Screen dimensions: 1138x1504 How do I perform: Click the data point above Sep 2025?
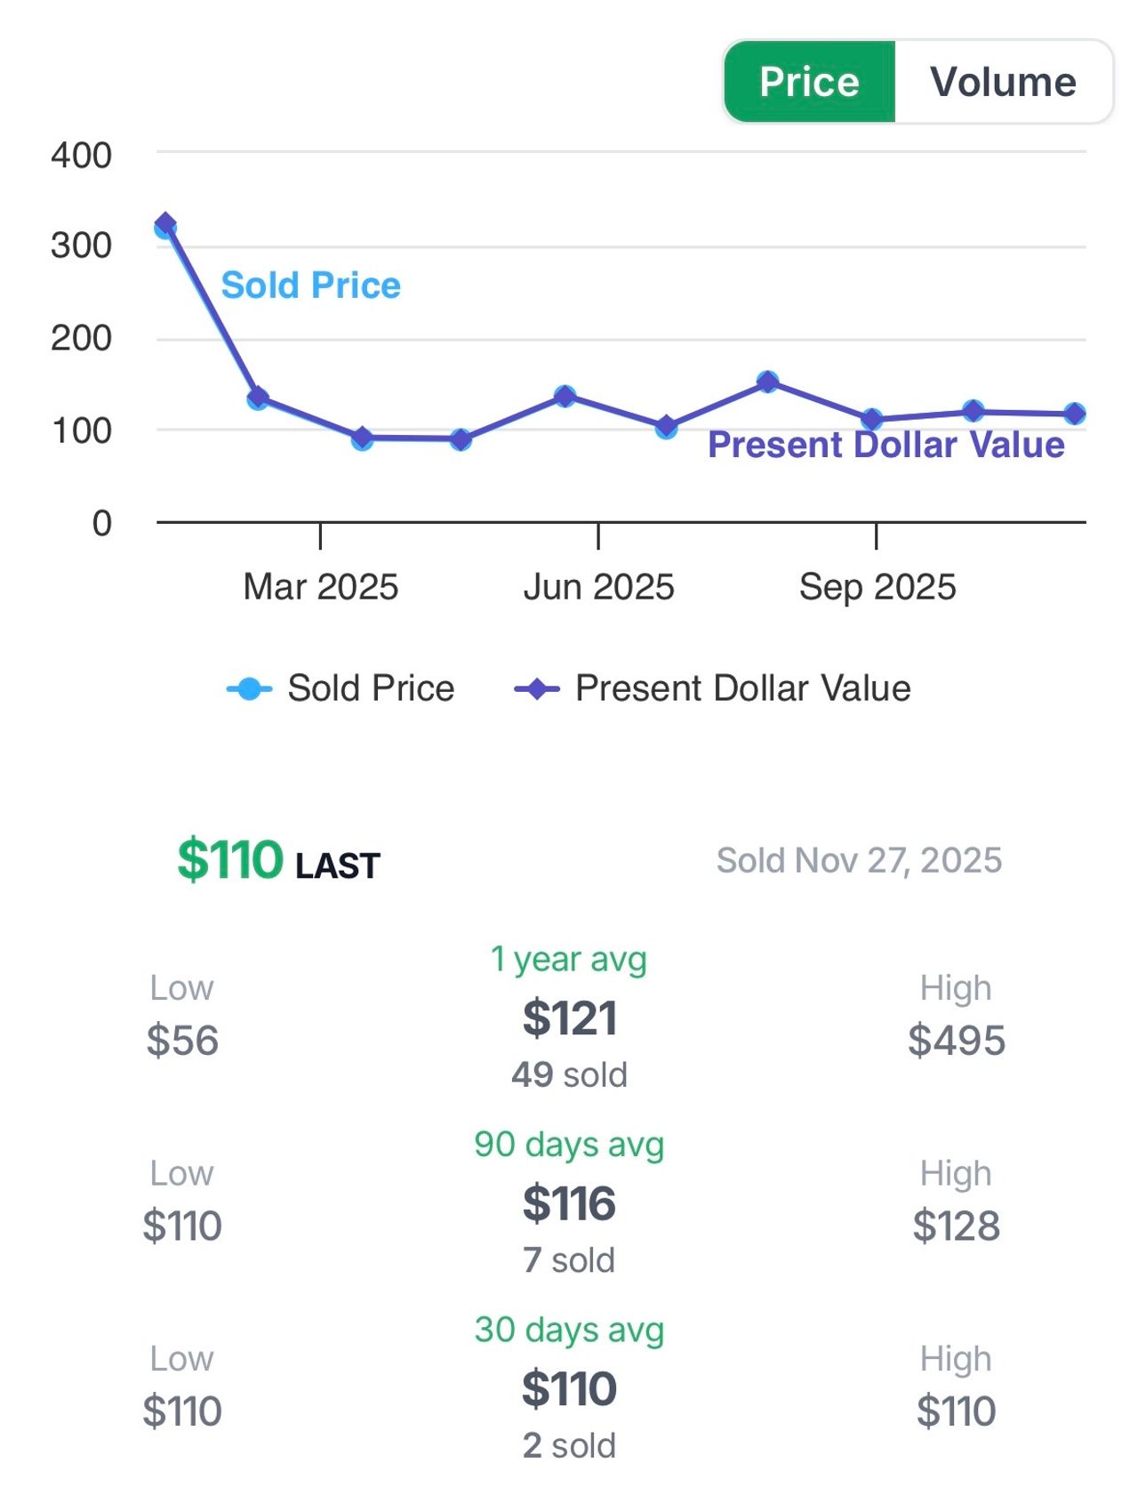pyautogui.click(x=873, y=419)
